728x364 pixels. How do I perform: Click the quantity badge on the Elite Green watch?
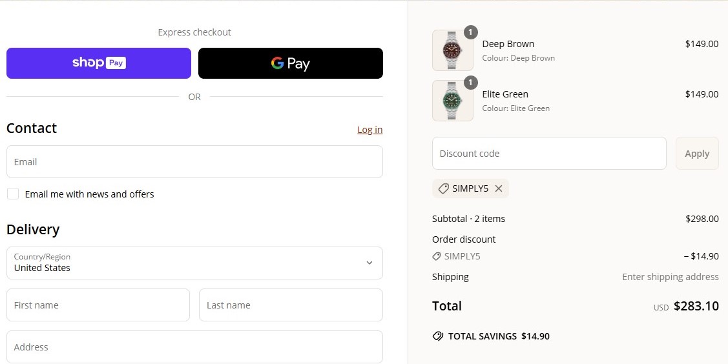[471, 83]
